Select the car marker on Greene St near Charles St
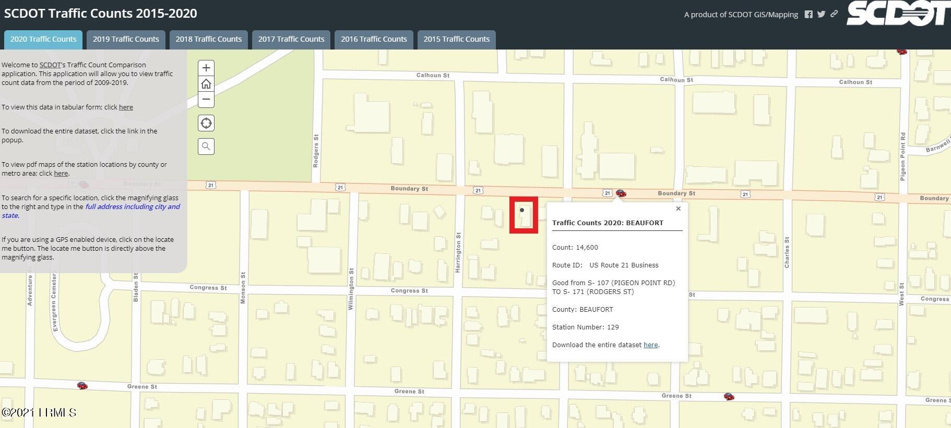 [x=729, y=397]
